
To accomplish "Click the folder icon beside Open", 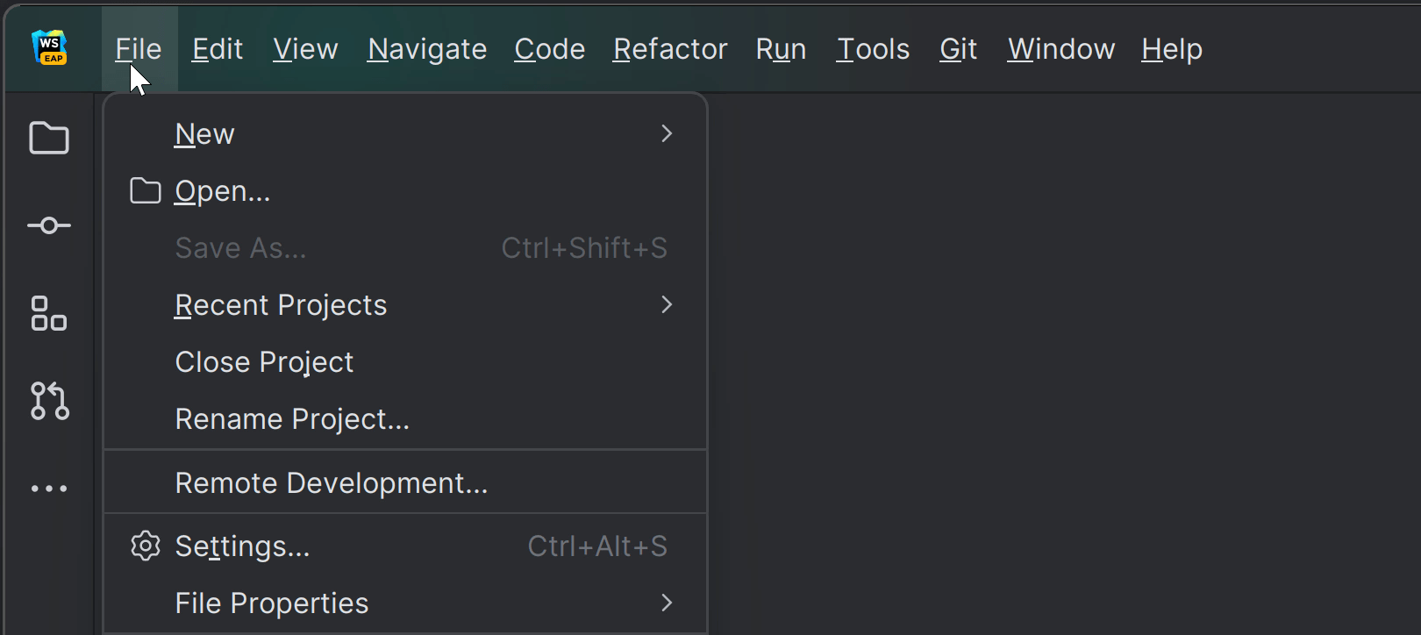I will (x=146, y=190).
